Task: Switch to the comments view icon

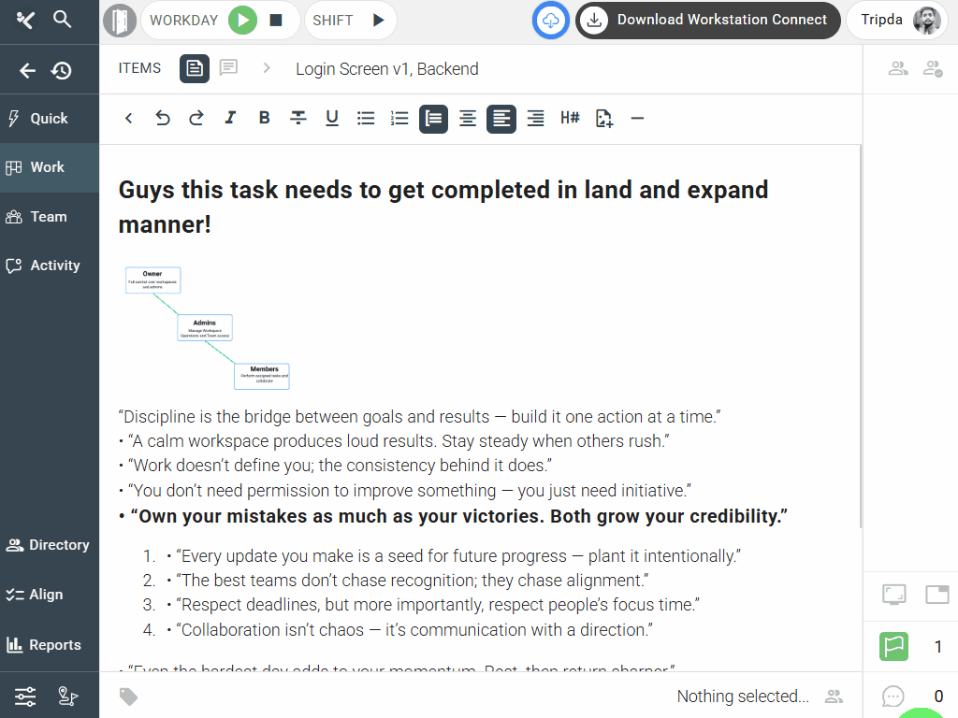Action: (x=227, y=68)
